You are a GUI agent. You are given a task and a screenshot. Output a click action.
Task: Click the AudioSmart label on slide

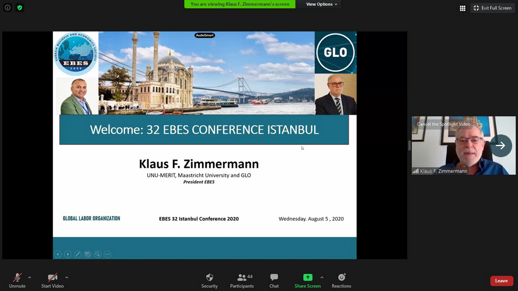coord(204,36)
